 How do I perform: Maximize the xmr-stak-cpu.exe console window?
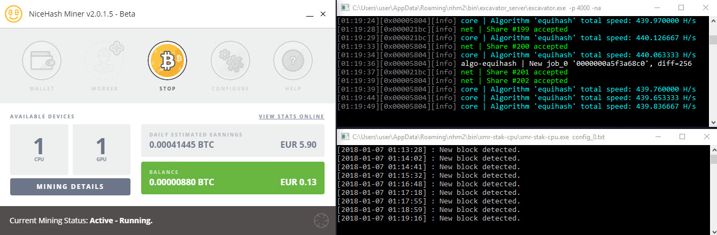(681, 137)
